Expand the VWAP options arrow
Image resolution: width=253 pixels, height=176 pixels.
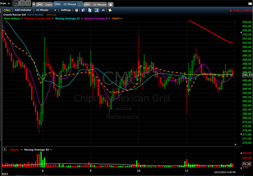click(121, 18)
